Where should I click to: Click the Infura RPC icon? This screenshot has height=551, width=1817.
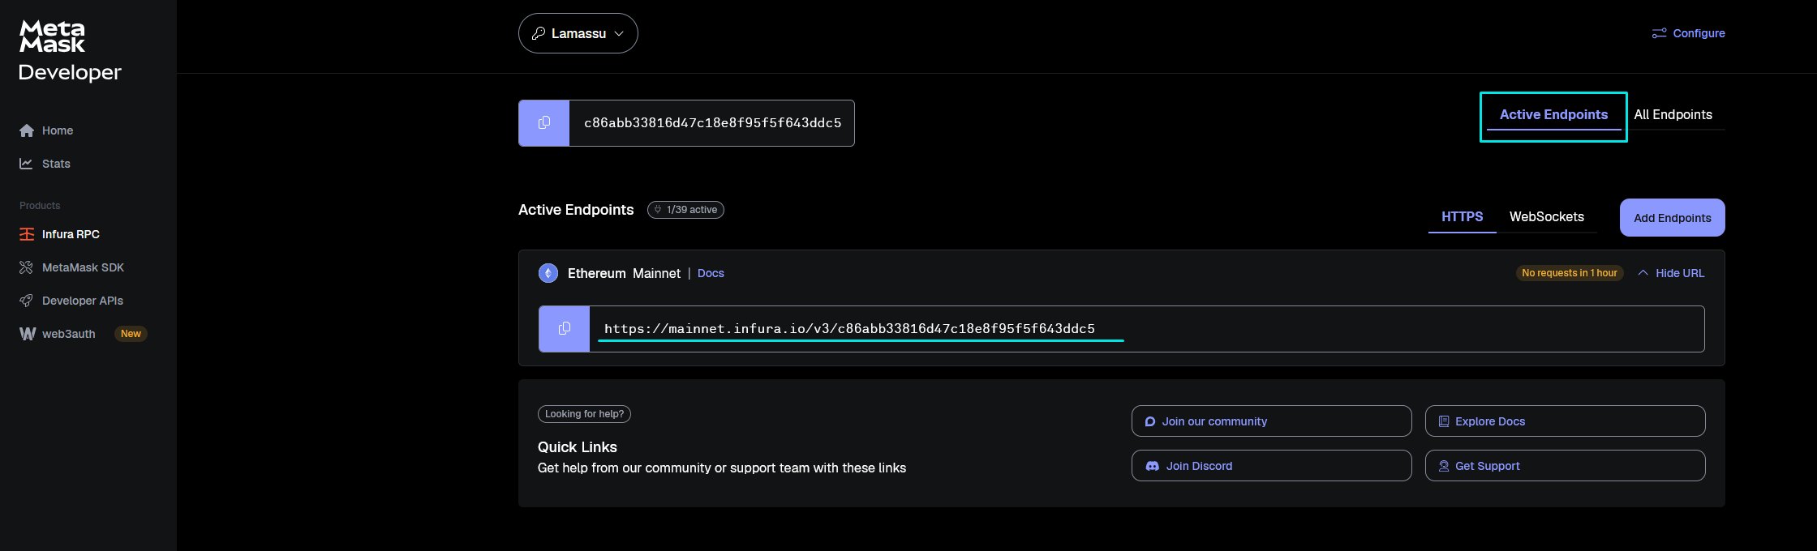click(27, 234)
